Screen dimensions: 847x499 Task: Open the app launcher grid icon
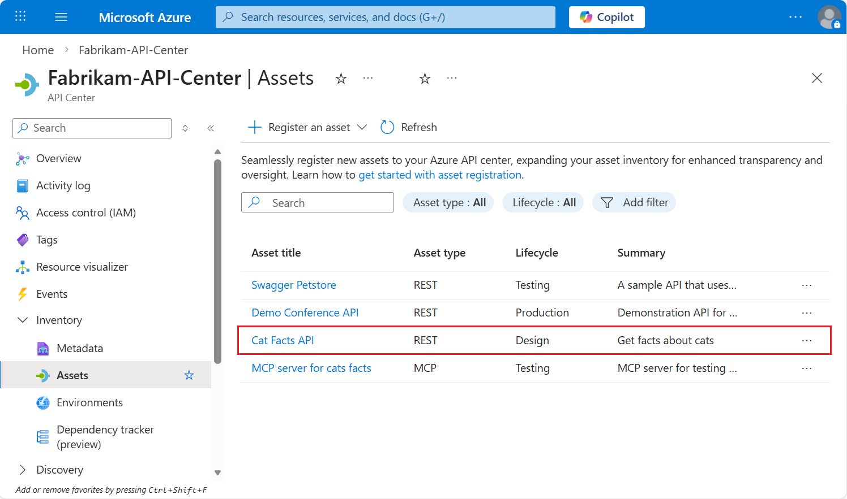[20, 16]
